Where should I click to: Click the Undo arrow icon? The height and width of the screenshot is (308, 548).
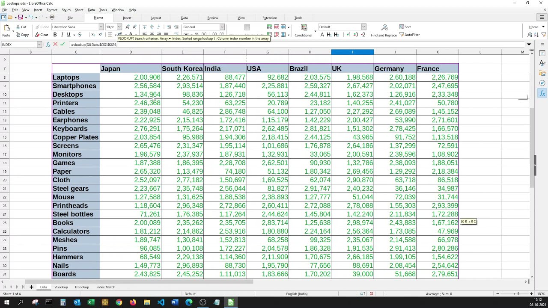click(30, 18)
